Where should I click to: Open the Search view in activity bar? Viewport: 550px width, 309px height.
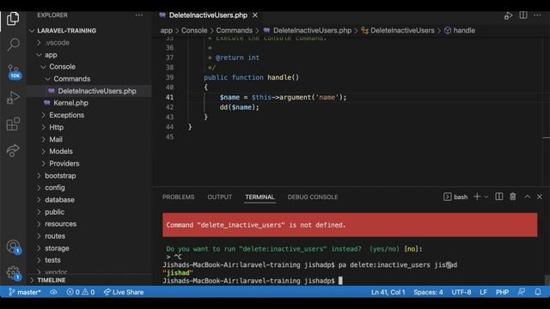pos(14,45)
